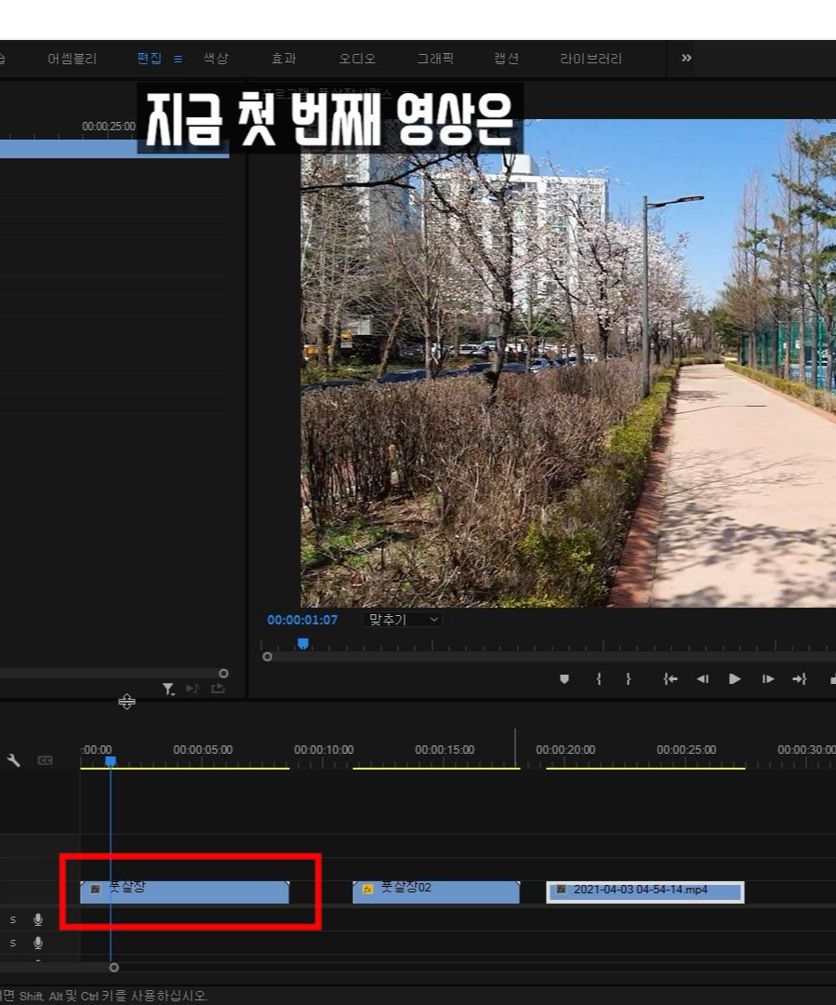Jump to the Out point with Go to Out
This screenshot has width=836, height=1005.
pyautogui.click(x=800, y=678)
